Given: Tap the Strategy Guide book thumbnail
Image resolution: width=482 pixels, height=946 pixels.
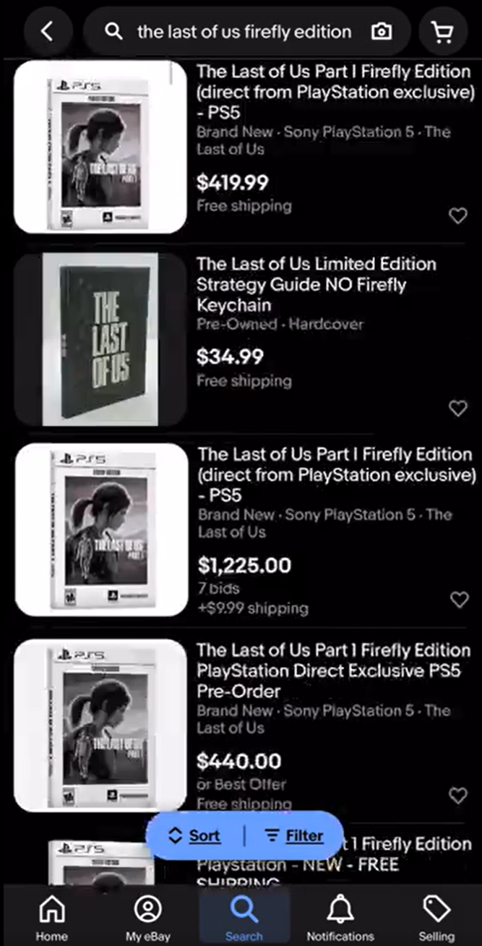Looking at the screenshot, I should pyautogui.click(x=100, y=338).
